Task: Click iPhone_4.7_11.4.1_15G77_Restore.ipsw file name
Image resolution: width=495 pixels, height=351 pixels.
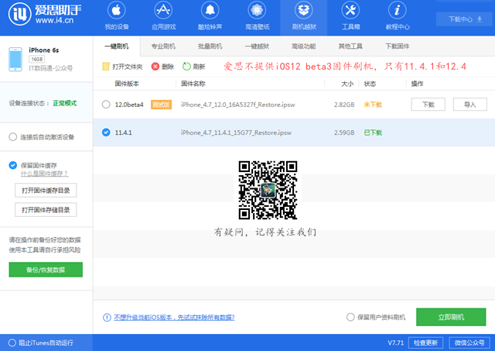Action: [236, 132]
